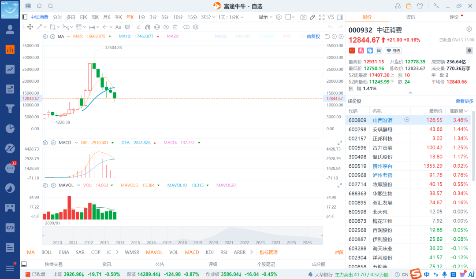Open 指标管理 indicator management

pyautogui.click(x=269, y=252)
